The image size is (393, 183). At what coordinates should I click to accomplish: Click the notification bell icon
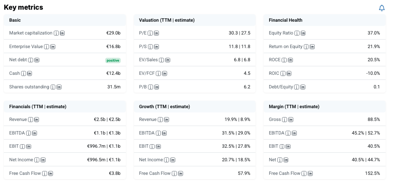[382, 8]
